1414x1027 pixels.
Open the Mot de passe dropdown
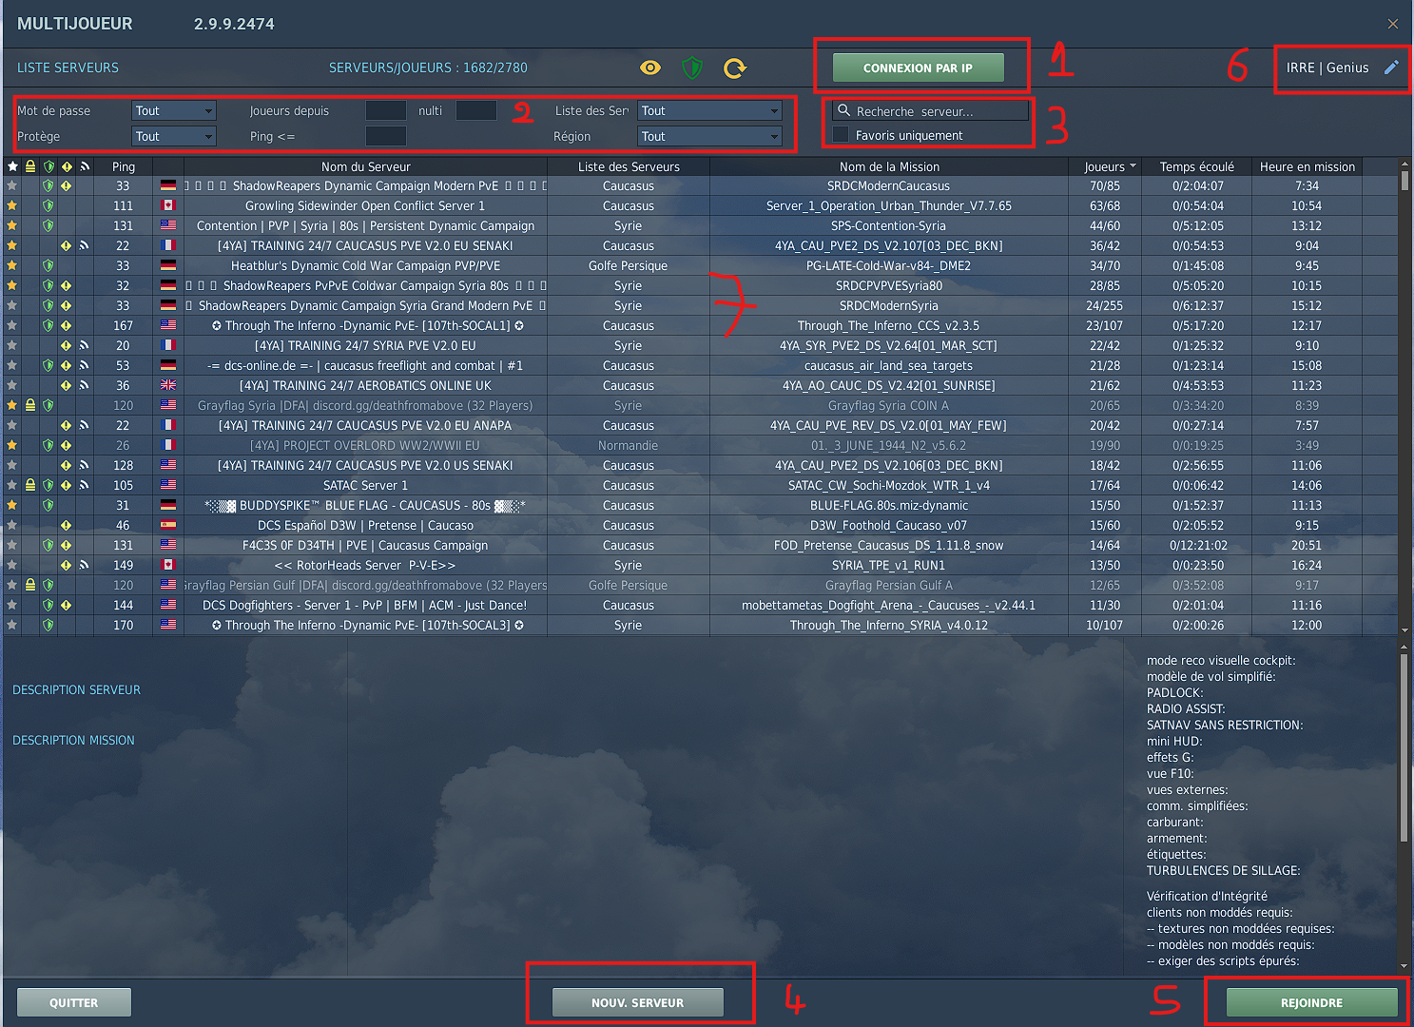coord(174,110)
